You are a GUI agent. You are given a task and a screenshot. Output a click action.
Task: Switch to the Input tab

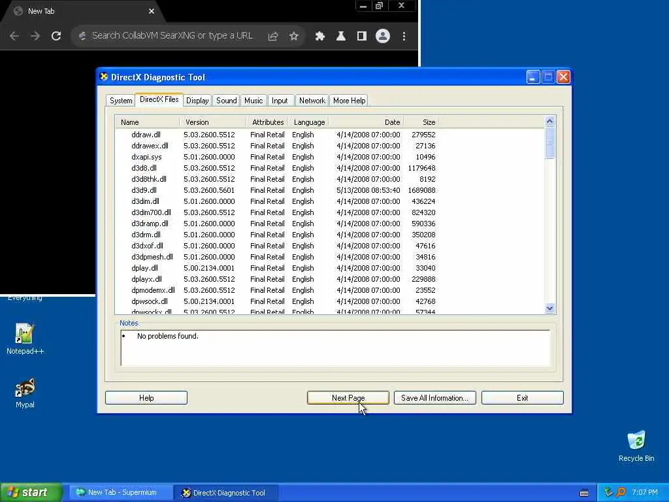coord(280,100)
